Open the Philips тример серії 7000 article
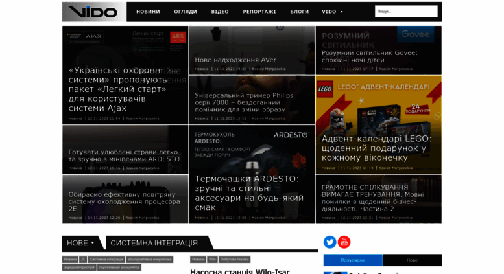504x274 pixels. [244, 102]
